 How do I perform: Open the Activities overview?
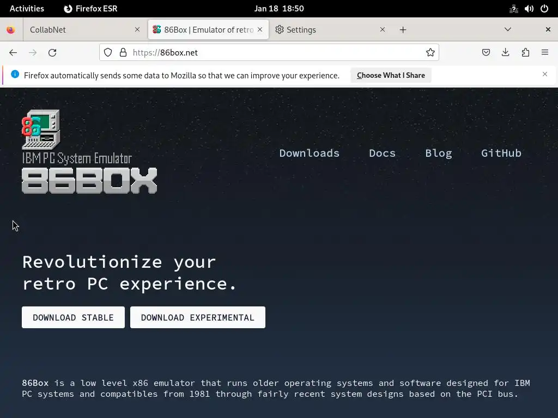point(27,9)
